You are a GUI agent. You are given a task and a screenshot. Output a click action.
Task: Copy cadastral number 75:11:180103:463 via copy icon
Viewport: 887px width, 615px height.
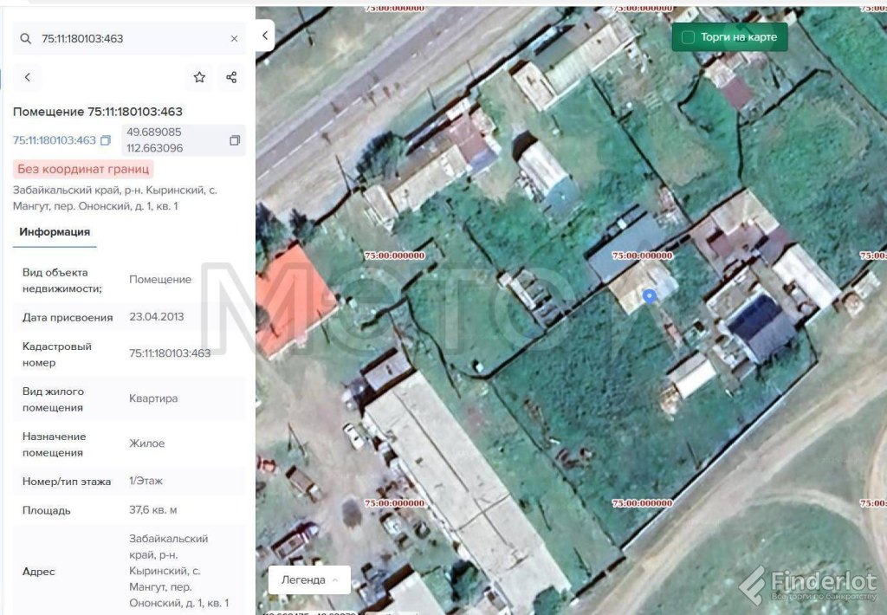106,140
